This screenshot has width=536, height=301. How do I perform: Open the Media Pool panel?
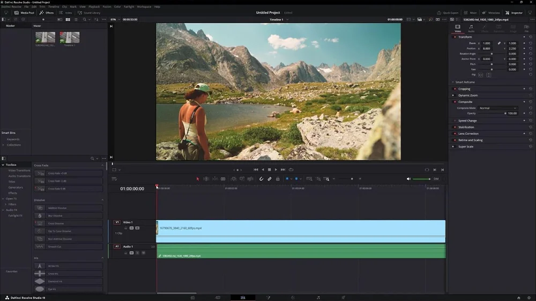click(x=24, y=13)
